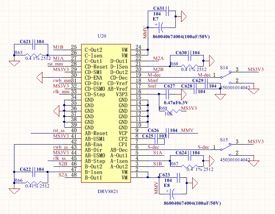Viewport: 275px width, 214px height.
Task: Click the B-Isen pin name
Action: 93,173
